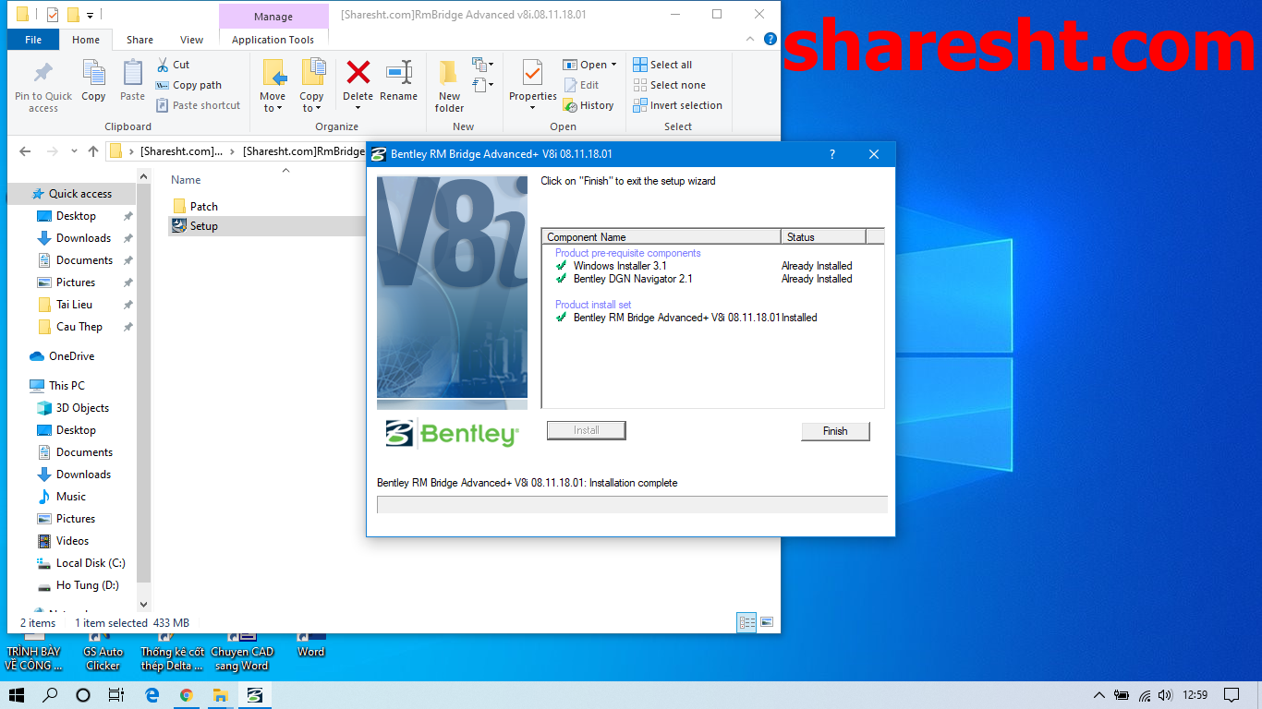Click the Up one level arrow
The height and width of the screenshot is (709, 1262).
tap(93, 151)
